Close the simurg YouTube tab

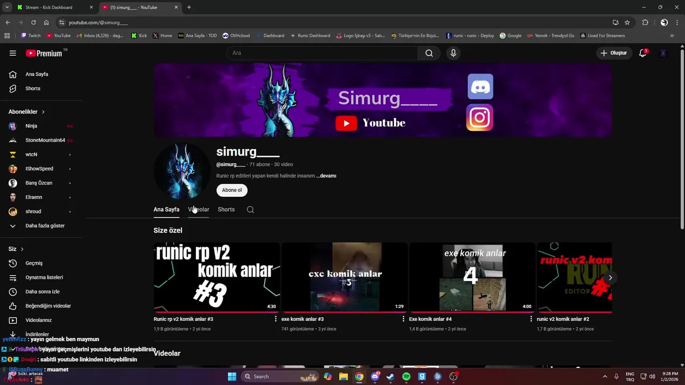[176, 7]
